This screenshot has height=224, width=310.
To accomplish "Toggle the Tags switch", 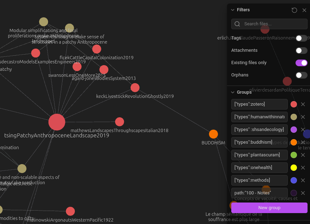I will (x=301, y=38).
